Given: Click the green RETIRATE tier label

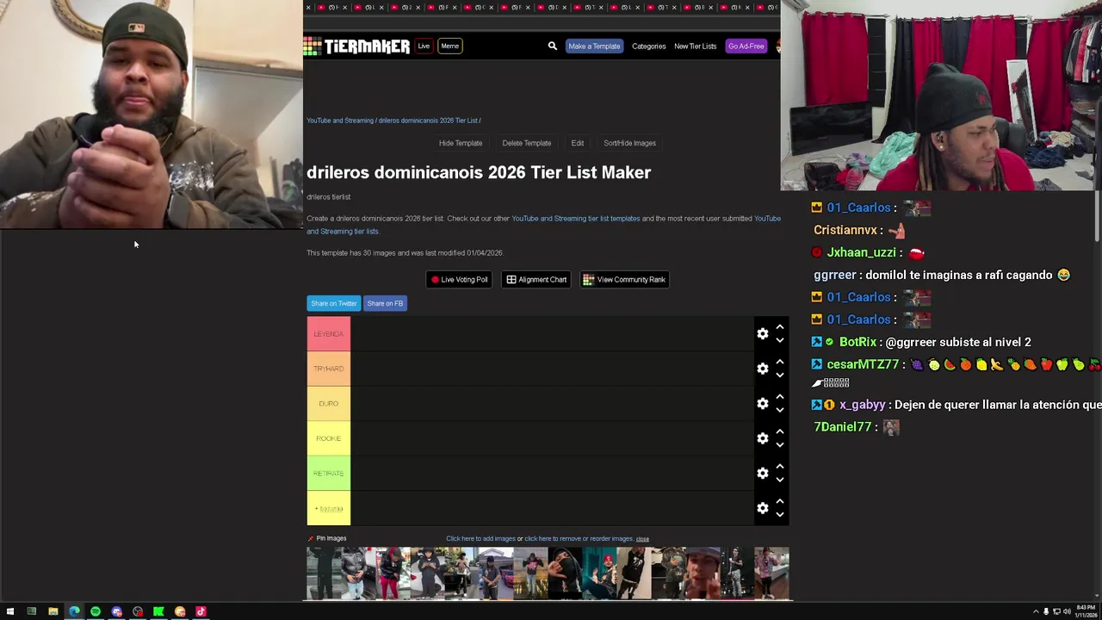Looking at the screenshot, I should coord(329,474).
